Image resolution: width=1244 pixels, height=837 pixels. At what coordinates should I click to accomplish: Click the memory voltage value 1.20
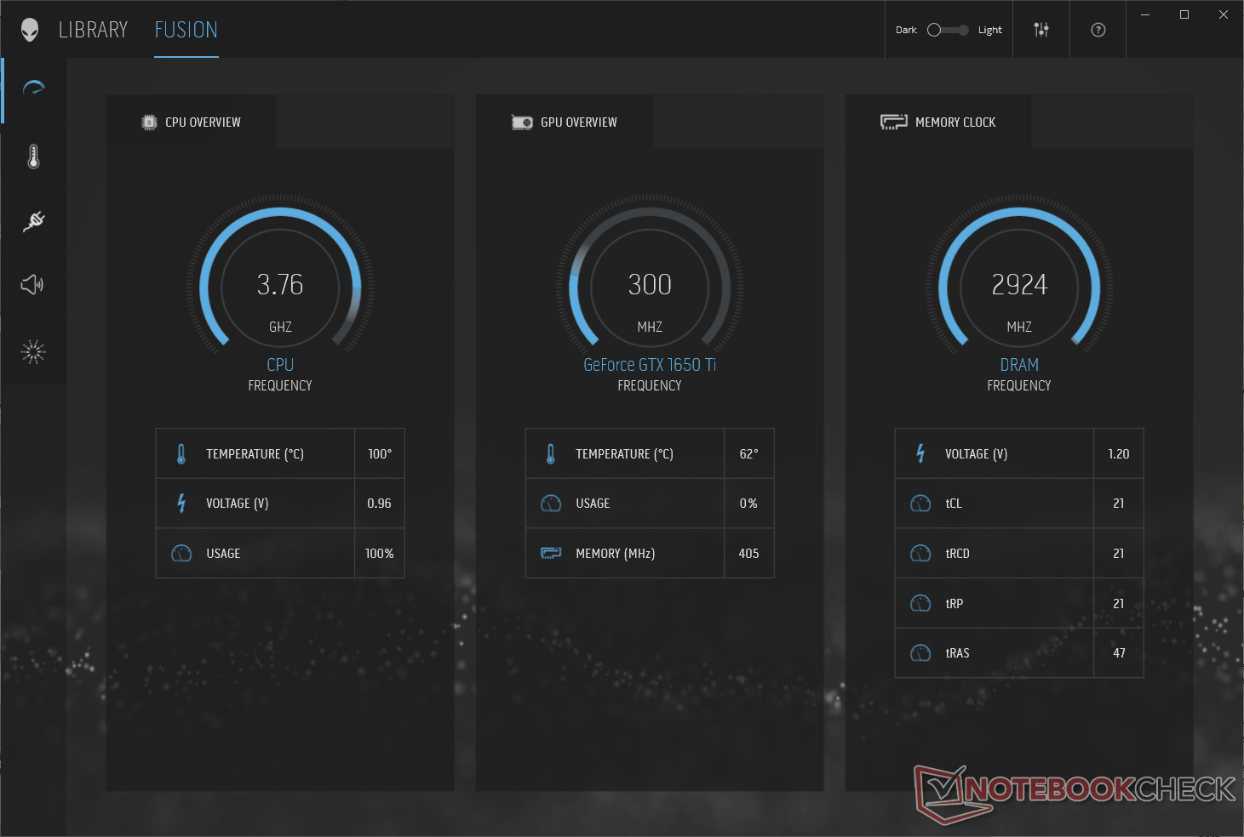click(x=1119, y=454)
